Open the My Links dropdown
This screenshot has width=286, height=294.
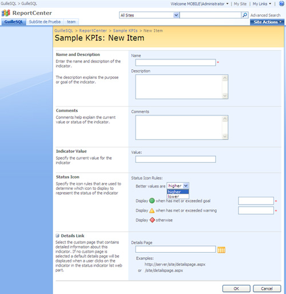(x=262, y=4)
